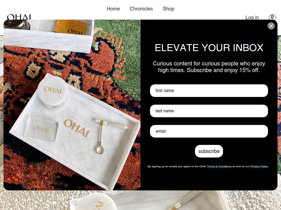
Task: Focus the first name input field
Action: click(209, 91)
